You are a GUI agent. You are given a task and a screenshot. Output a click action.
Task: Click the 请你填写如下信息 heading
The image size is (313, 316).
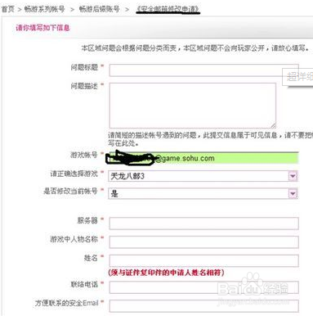[42, 28]
